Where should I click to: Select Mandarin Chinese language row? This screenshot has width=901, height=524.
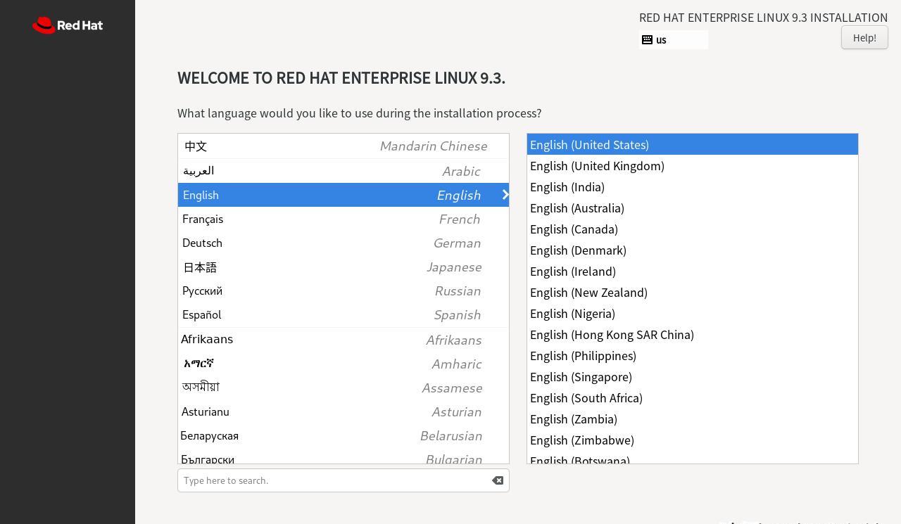(344, 146)
